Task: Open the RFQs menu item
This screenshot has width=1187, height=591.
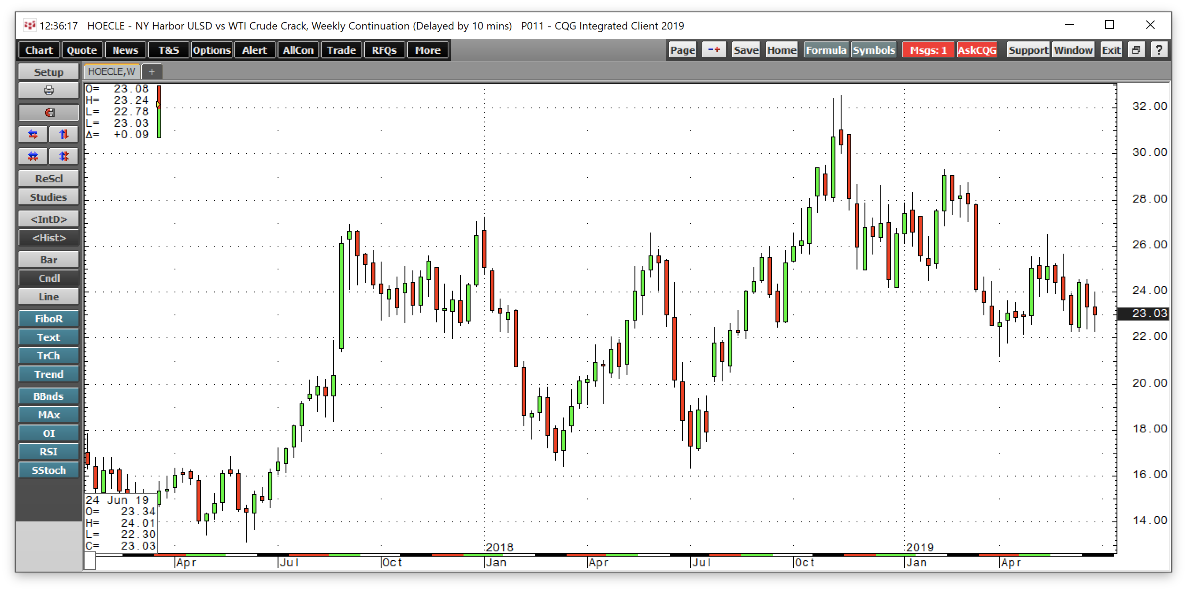Action: click(x=384, y=50)
